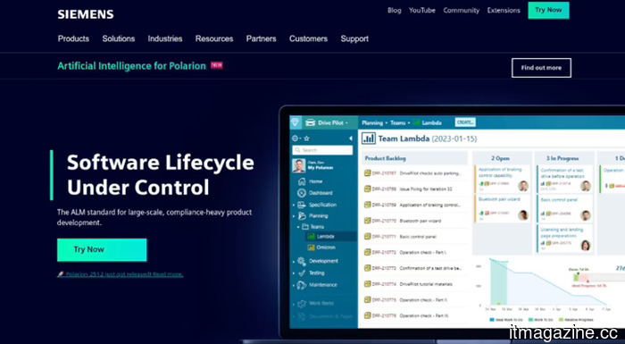Click the Try Now button under the headline

point(102,250)
